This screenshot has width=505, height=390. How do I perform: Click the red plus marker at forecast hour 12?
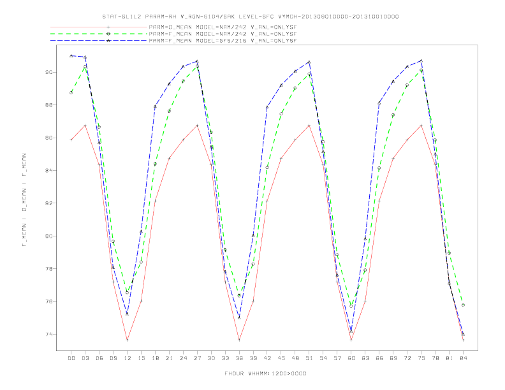coord(128,340)
